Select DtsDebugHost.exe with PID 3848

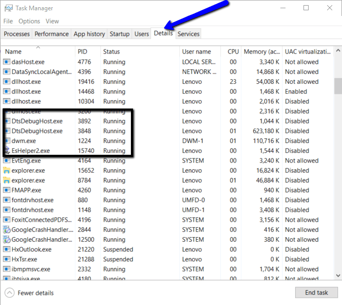point(37,131)
